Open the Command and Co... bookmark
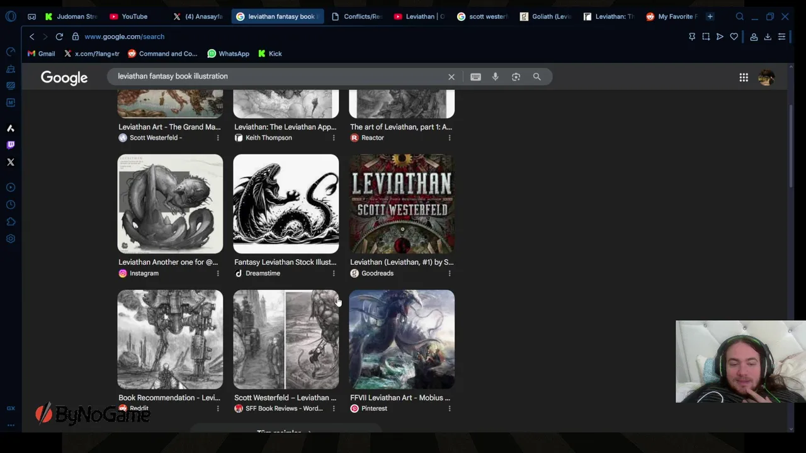Viewport: 806px width, 453px height. [162, 53]
